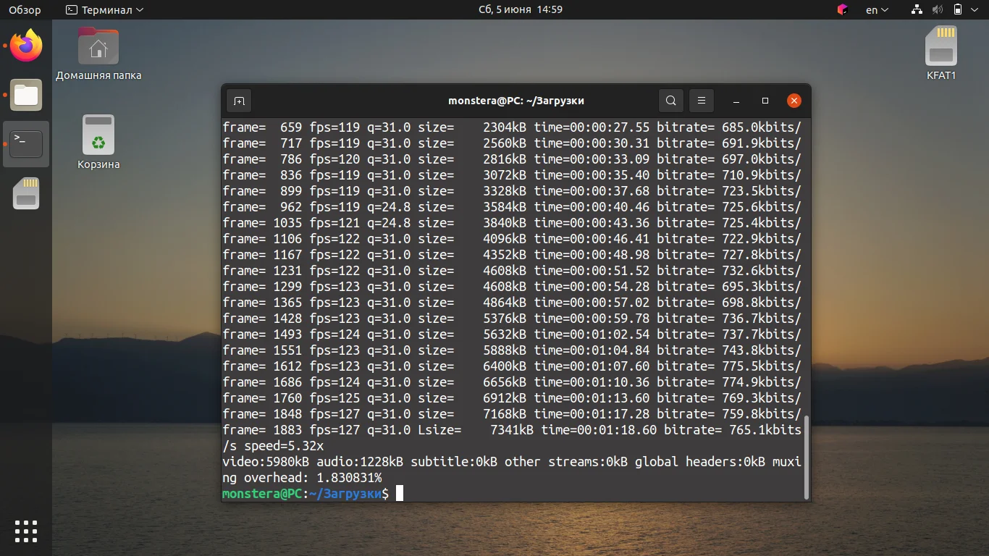Unmute sound via the crossed speaker icon
The image size is (989, 556).
(x=937, y=9)
